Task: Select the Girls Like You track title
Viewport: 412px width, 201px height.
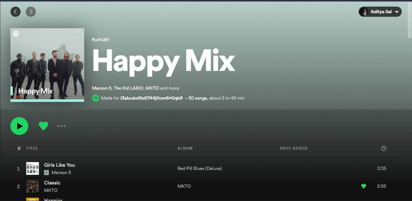Action: pyautogui.click(x=60, y=165)
